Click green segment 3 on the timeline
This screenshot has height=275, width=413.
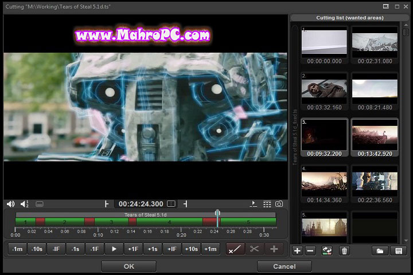[x=111, y=222]
